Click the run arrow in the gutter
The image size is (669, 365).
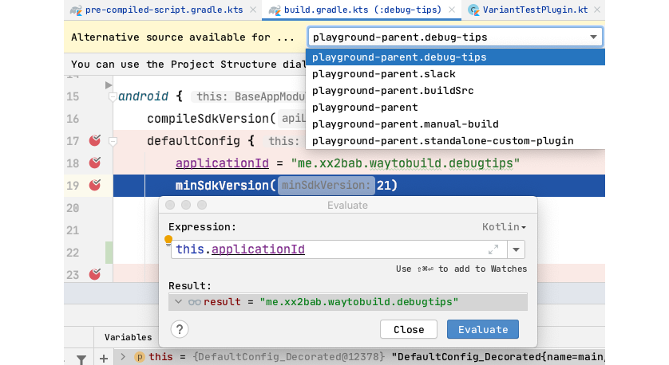coord(109,84)
